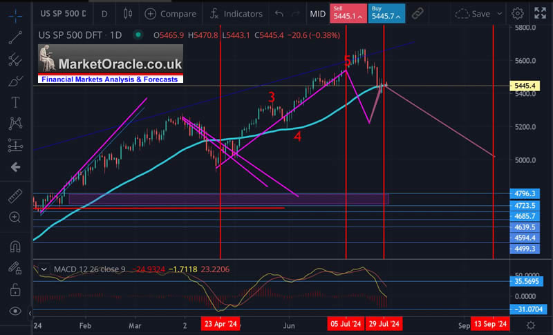Click the red wave label 3
553x335 pixels.
pos(271,97)
